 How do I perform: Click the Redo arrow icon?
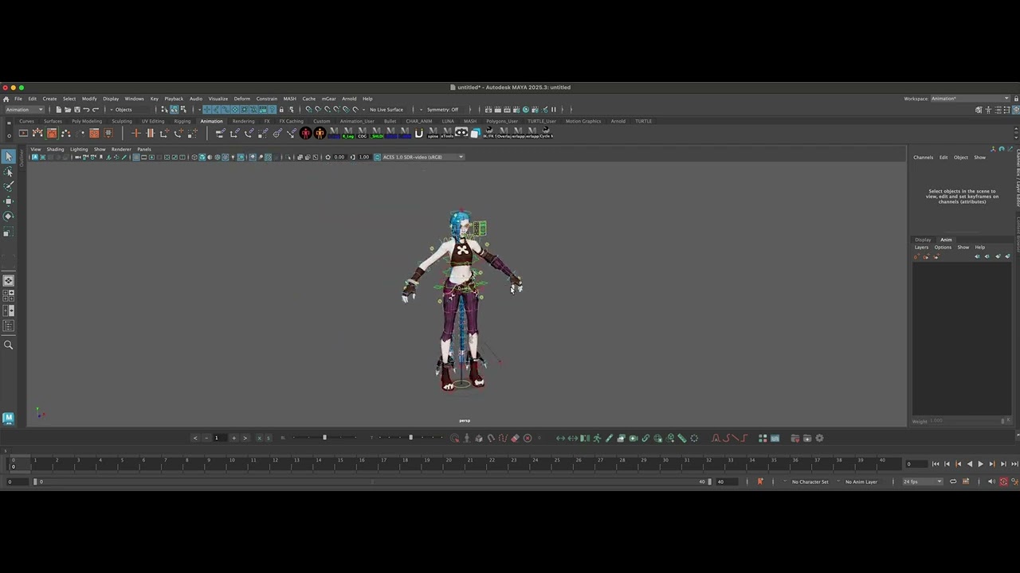(95, 109)
